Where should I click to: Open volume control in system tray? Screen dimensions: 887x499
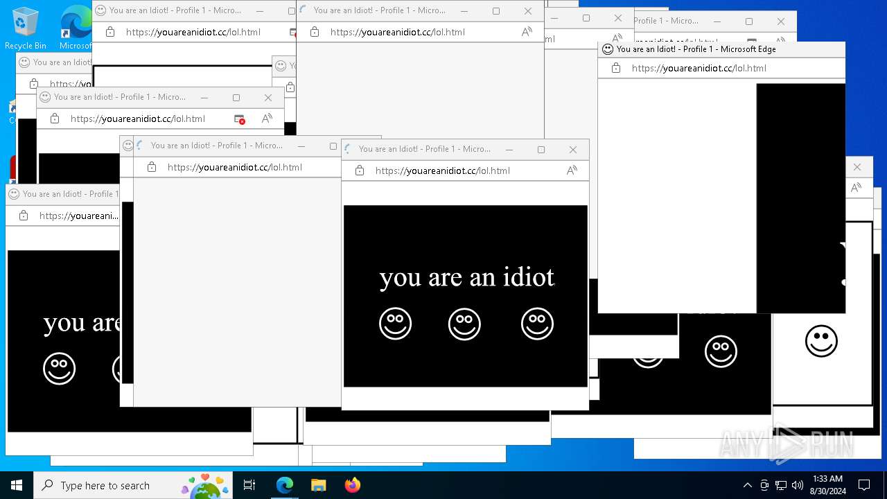(798, 485)
